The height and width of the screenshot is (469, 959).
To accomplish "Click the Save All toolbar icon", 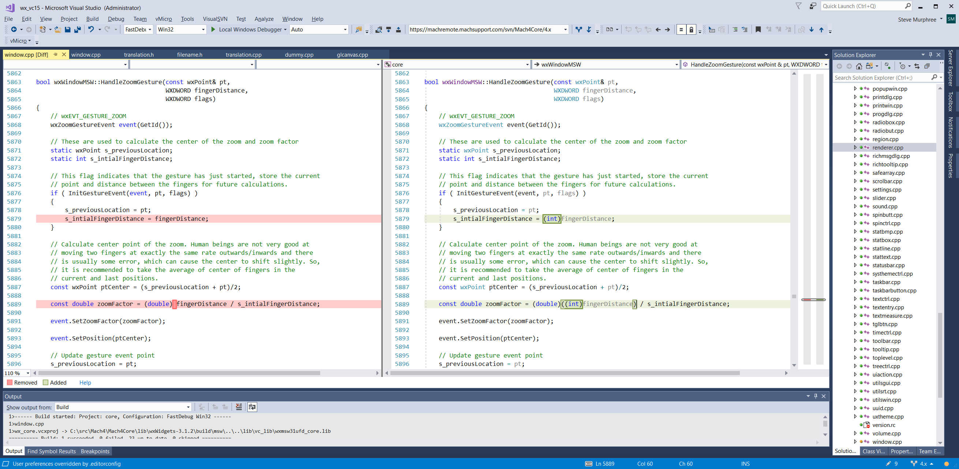I will [78, 29].
